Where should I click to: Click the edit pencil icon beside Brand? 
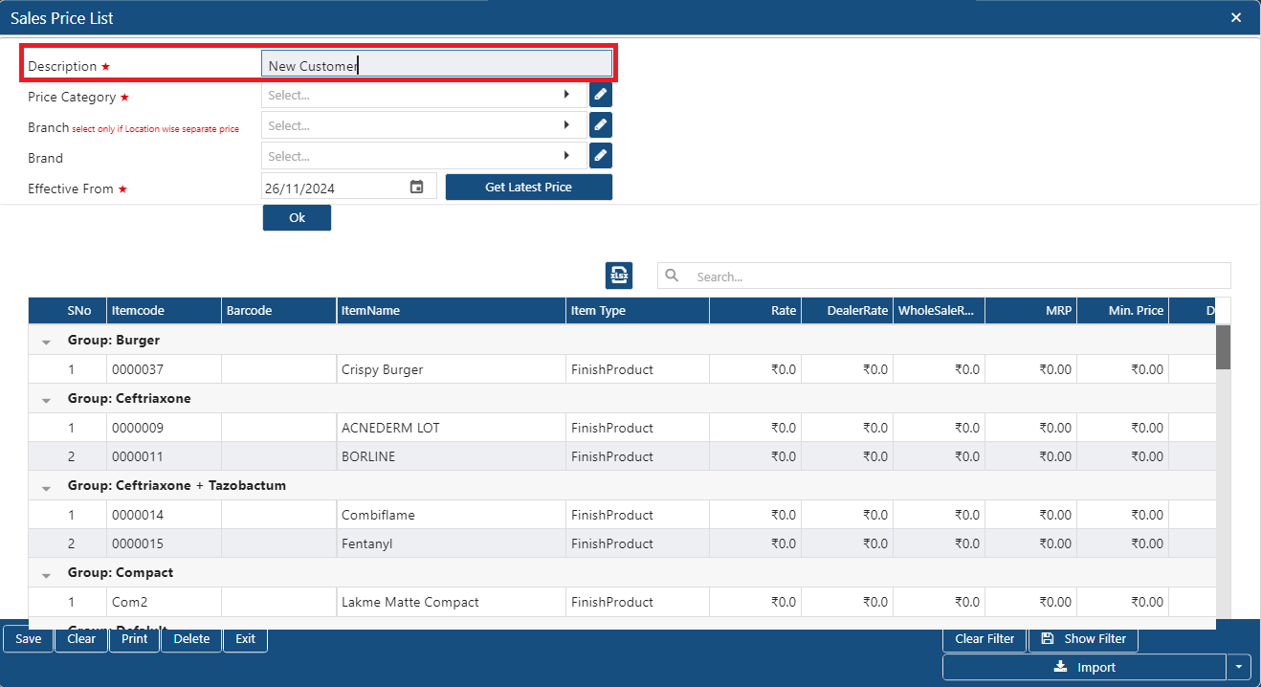(x=601, y=156)
